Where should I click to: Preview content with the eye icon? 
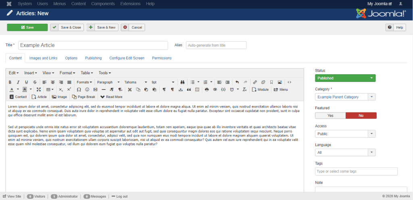[215, 90]
